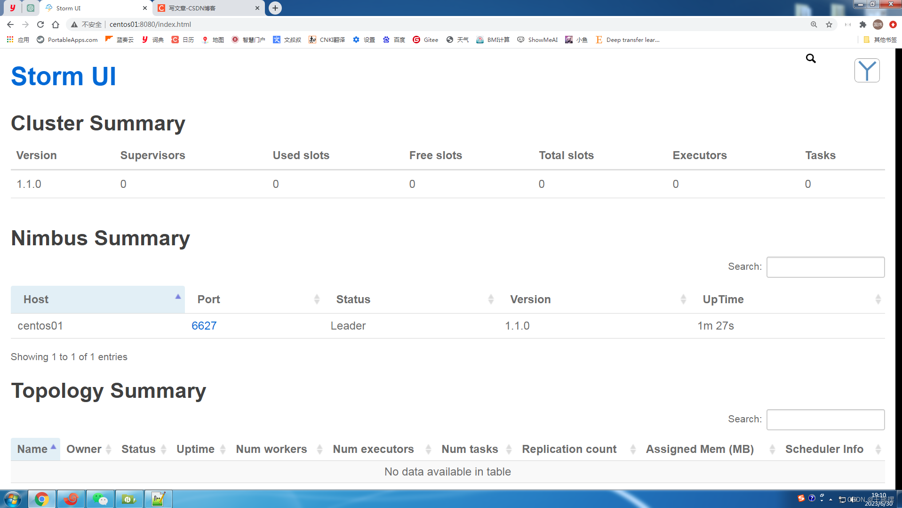Click the sort chevron on the UpTime column
Screen dimensions: 902x508
[x=878, y=299]
